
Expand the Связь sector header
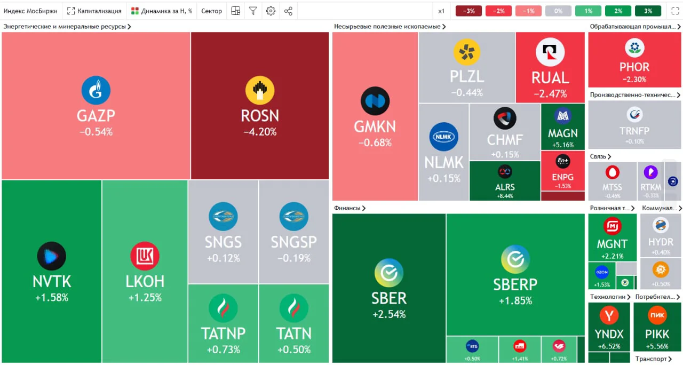[x=600, y=156]
